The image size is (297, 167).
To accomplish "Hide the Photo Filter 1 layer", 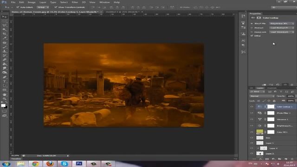I will [x=252, y=113].
